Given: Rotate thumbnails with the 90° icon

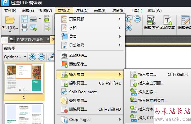Looking at the screenshot, I should point(51,57).
